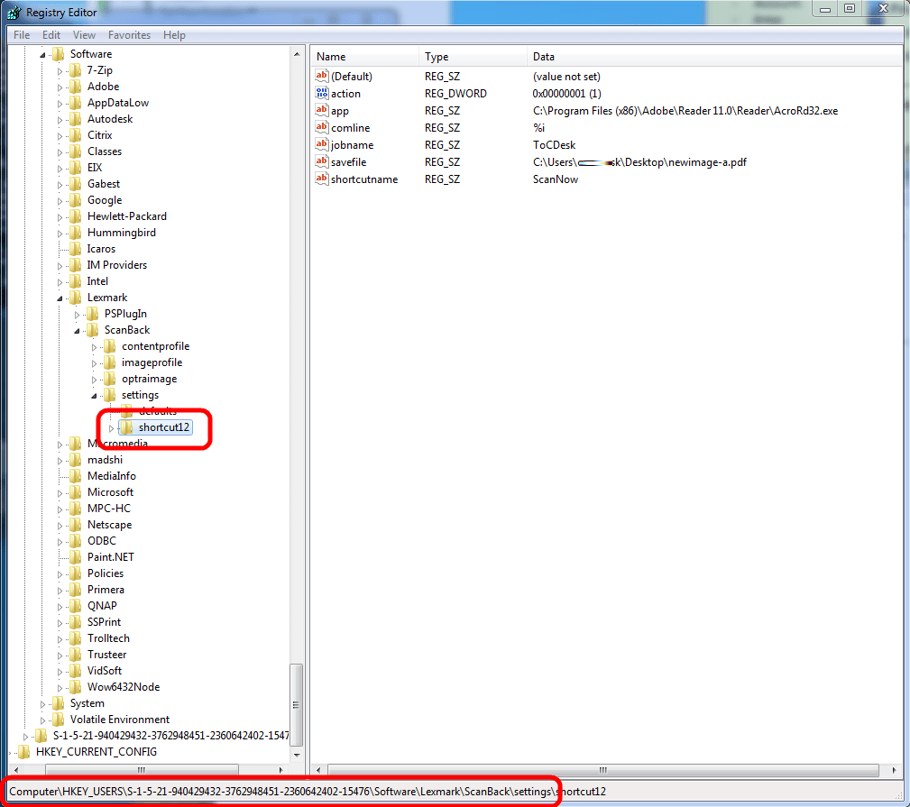
Task: Select the jobname registry value
Action: (352, 145)
